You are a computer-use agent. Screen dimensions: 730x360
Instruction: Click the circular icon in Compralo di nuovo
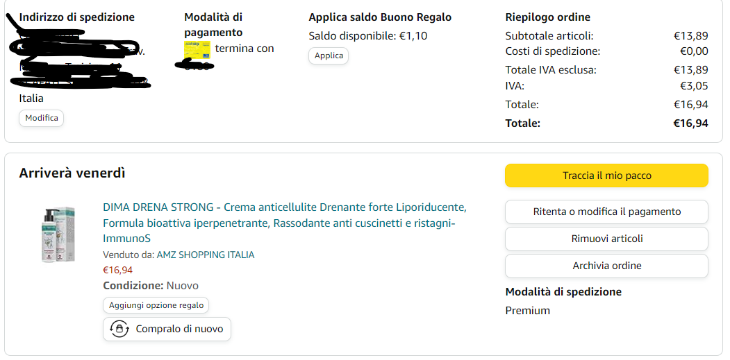coord(119,329)
